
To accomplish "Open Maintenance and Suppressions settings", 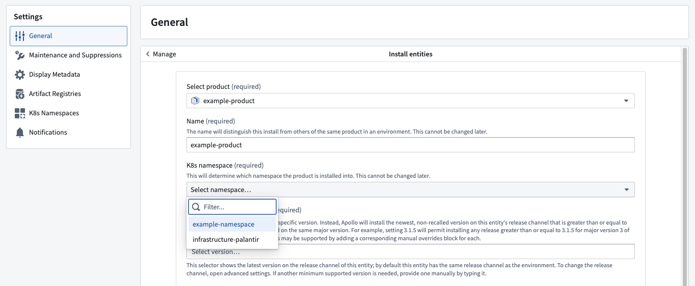I will coord(68,55).
